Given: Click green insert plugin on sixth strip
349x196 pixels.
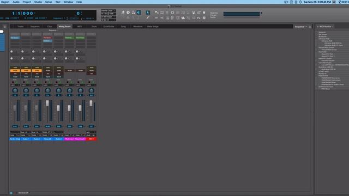Looking at the screenshot, I should pos(69,38).
